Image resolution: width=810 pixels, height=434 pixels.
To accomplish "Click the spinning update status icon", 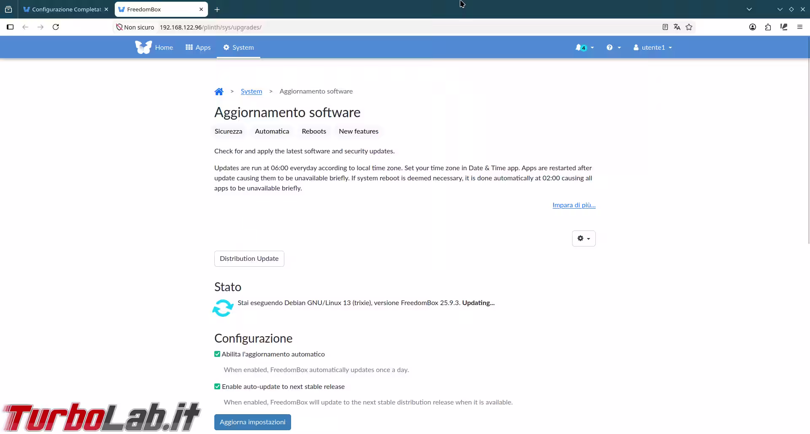I will click(x=223, y=308).
